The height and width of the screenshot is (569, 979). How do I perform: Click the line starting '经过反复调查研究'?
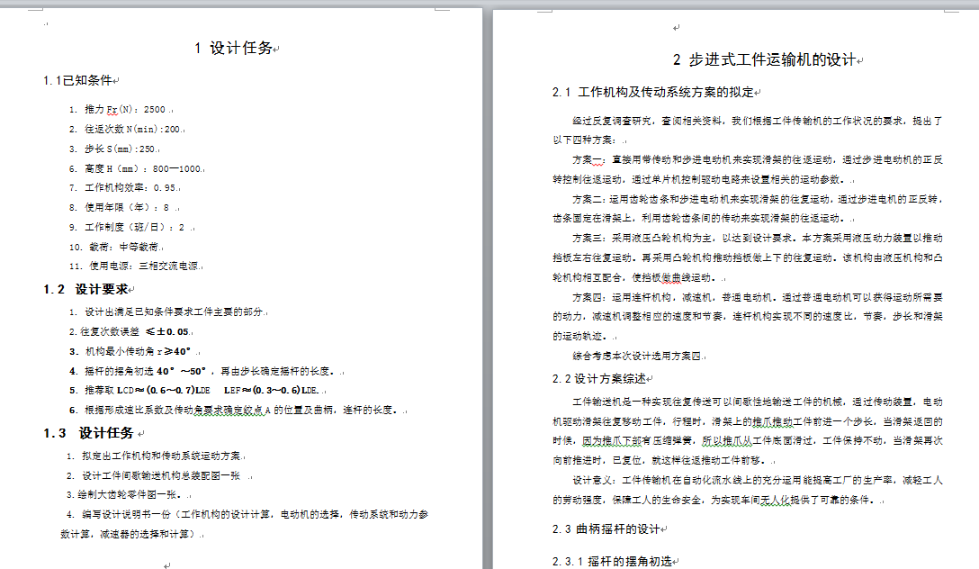coord(758,122)
